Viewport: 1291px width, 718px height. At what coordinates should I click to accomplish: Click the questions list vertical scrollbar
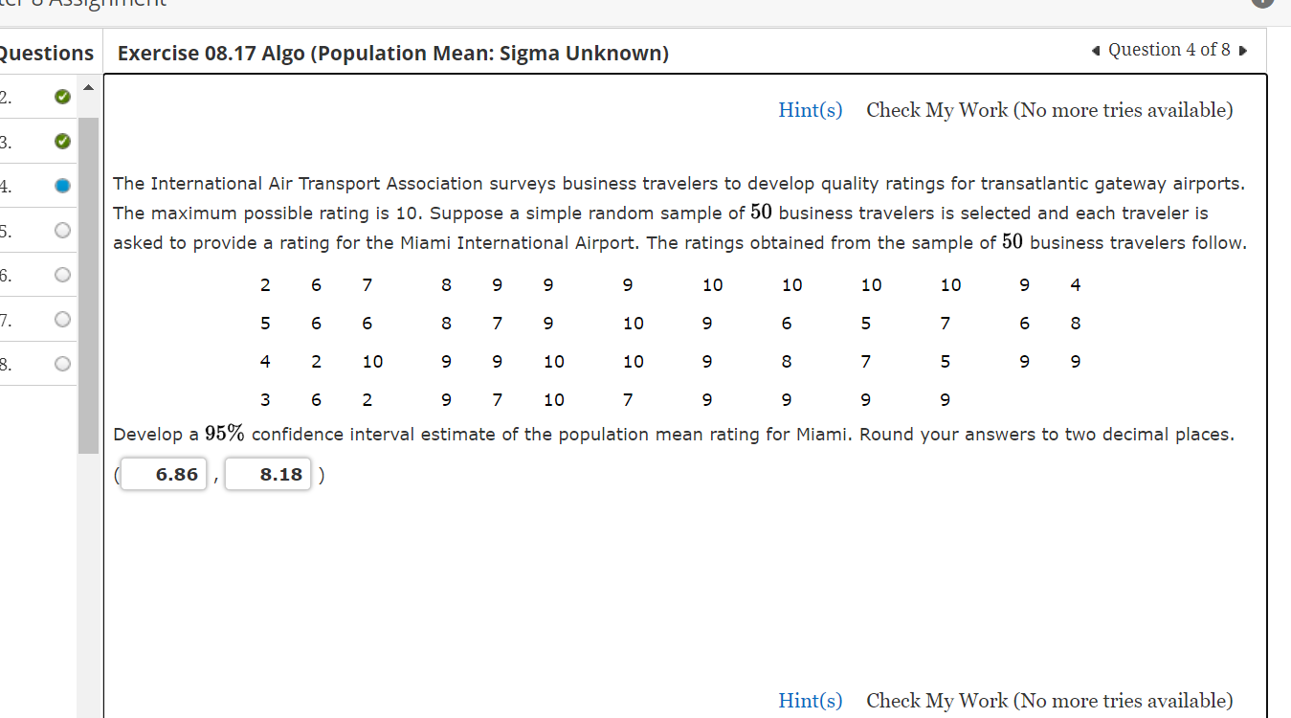88,285
